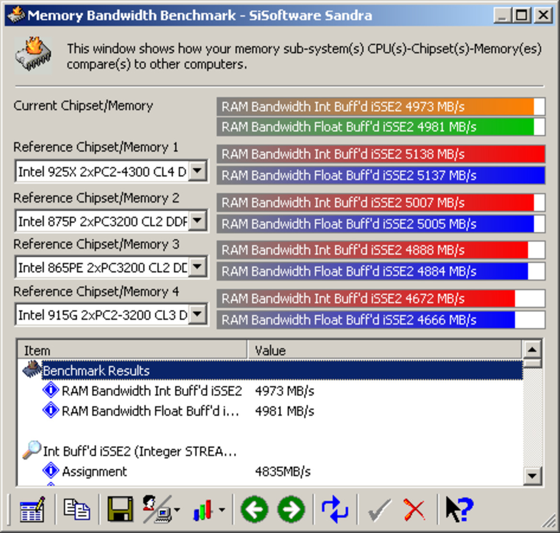Click the blue Float Buff'd 4884 MB/s bar

pyautogui.click(x=381, y=271)
